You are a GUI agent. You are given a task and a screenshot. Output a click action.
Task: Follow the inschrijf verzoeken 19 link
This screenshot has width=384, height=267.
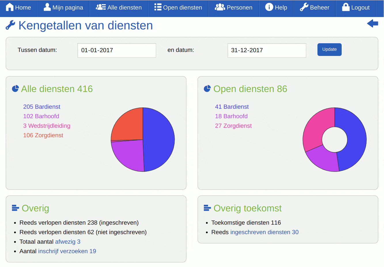67,251
